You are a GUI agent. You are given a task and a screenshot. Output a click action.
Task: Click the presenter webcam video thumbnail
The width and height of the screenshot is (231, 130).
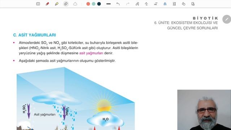pos(204,110)
